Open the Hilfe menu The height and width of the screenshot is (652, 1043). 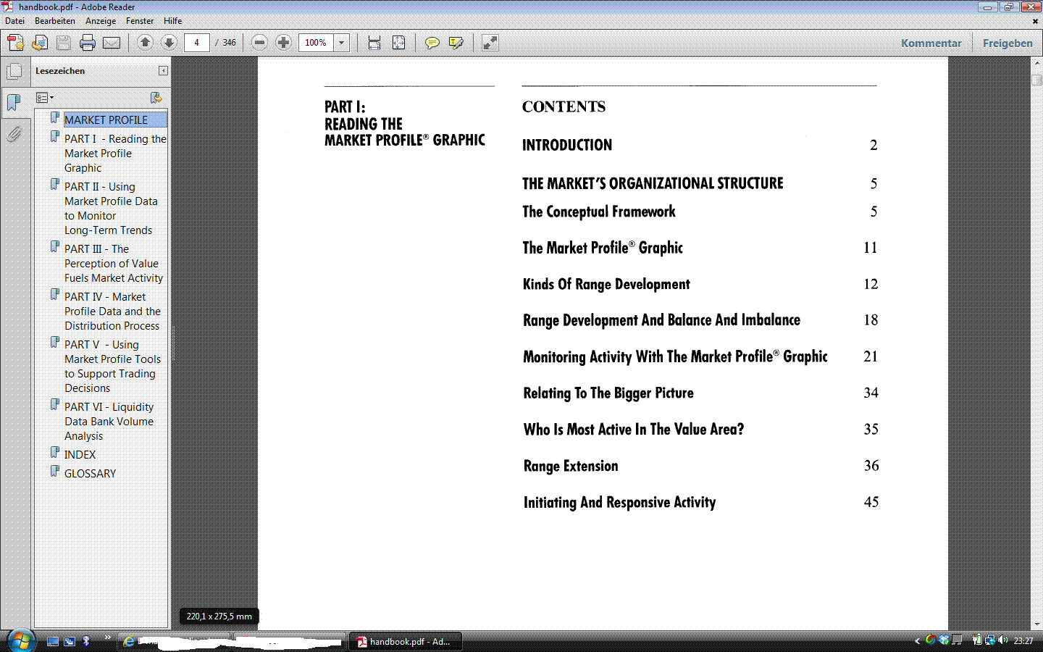[x=172, y=21]
